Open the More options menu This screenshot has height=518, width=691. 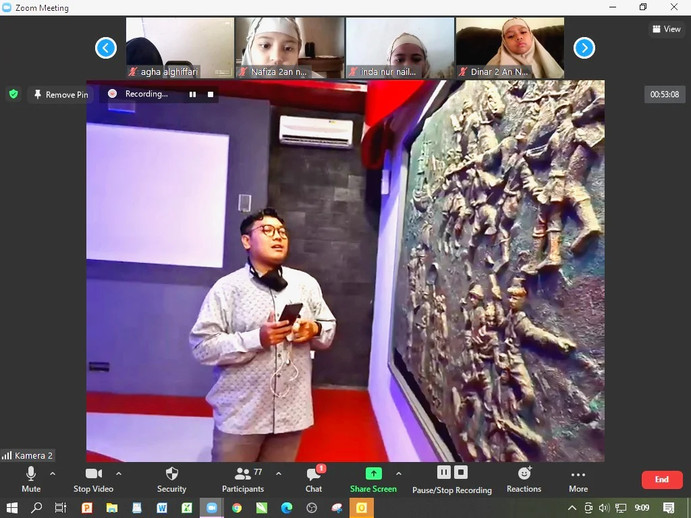coord(578,479)
